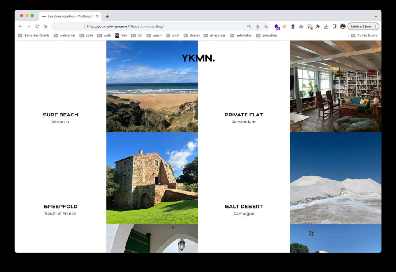Image resolution: width=396 pixels, height=272 pixels.
Task: Open the ddl bookmarks folder
Action: click(x=137, y=35)
